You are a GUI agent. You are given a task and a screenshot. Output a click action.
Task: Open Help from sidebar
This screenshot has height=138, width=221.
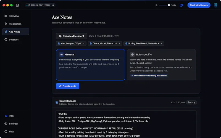click(x=15, y=132)
